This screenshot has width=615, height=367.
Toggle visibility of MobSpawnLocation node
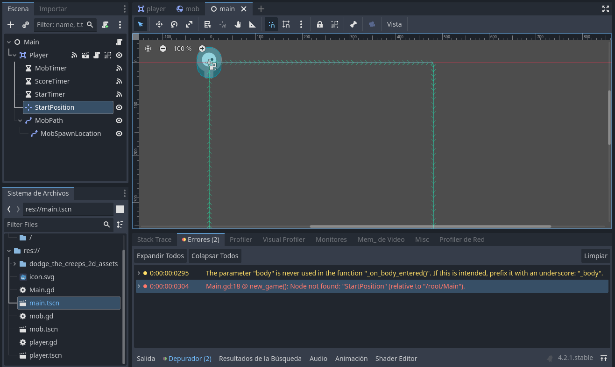119,134
